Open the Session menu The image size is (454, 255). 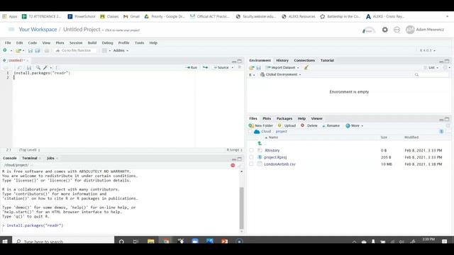click(x=76, y=42)
